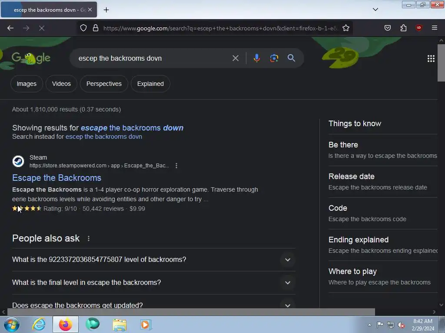List all tabs with the chevron button
Viewport: 445px width, 333px height.
[375, 10]
